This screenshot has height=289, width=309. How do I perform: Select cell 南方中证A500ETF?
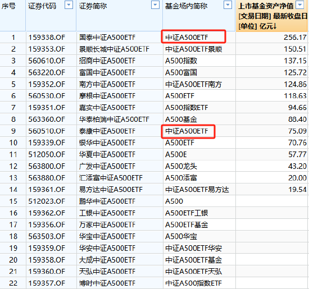120,84
